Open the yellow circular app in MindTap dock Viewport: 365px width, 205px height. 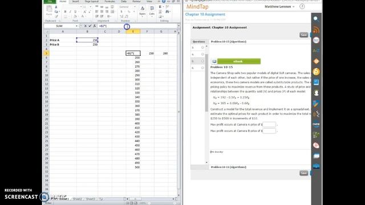316,72
